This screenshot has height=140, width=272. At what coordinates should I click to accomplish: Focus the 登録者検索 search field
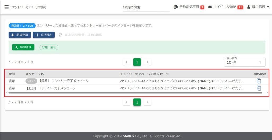pos(146,7)
